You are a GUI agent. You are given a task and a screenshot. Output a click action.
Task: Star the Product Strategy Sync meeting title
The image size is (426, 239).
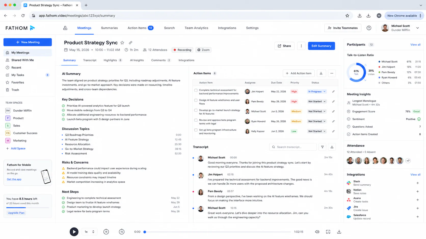122,43
